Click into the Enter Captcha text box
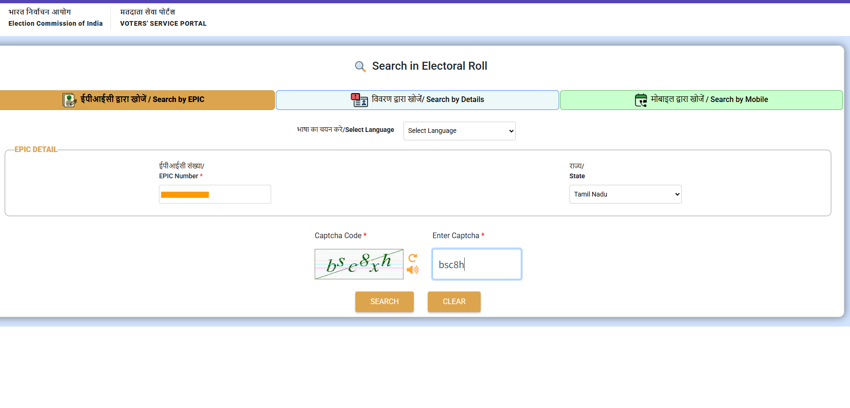The image size is (850, 408). click(x=476, y=264)
